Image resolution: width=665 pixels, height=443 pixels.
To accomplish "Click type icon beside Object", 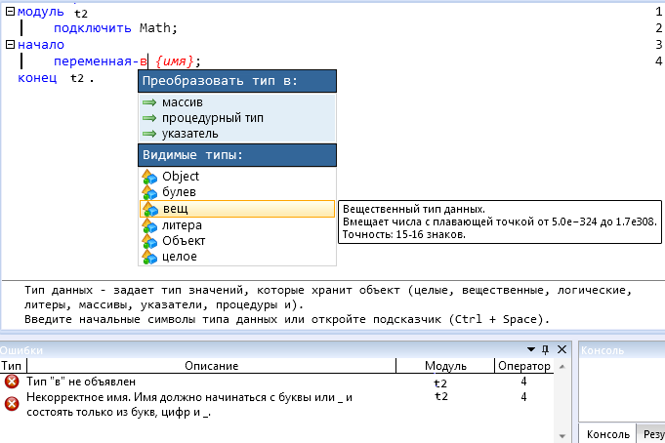I will 149,177.
